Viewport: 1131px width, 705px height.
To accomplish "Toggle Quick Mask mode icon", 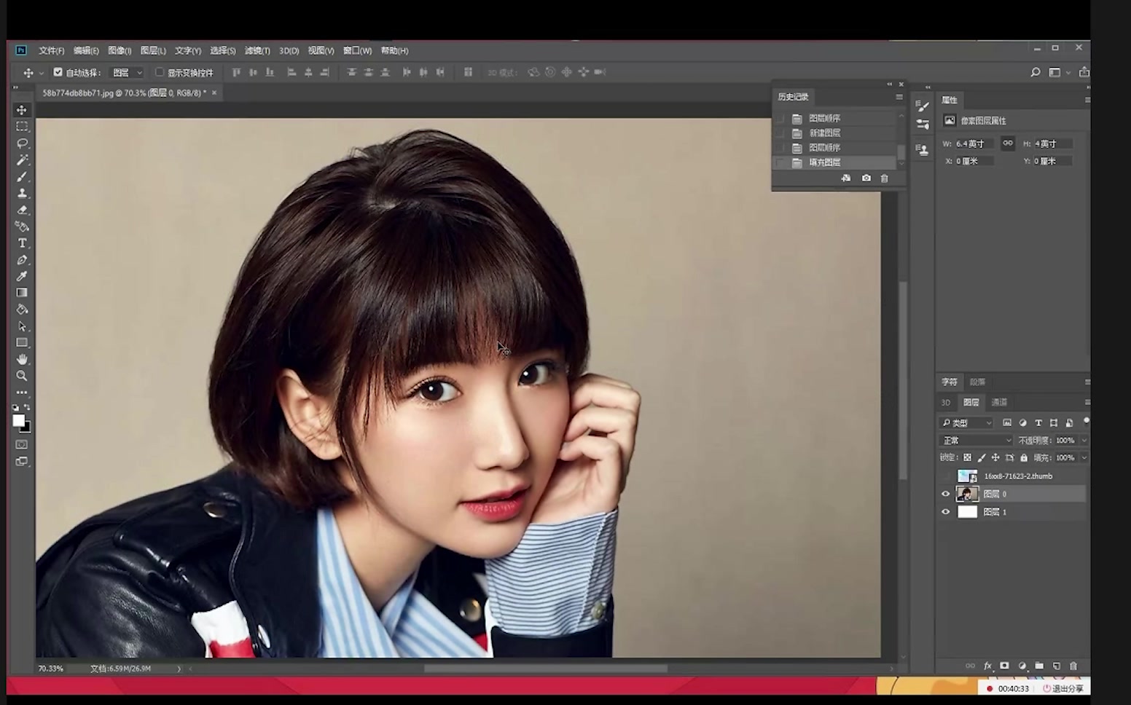I will (x=22, y=444).
